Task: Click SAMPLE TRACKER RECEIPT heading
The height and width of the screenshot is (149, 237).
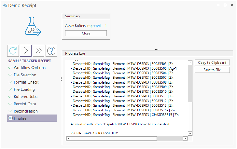Action: (29, 61)
